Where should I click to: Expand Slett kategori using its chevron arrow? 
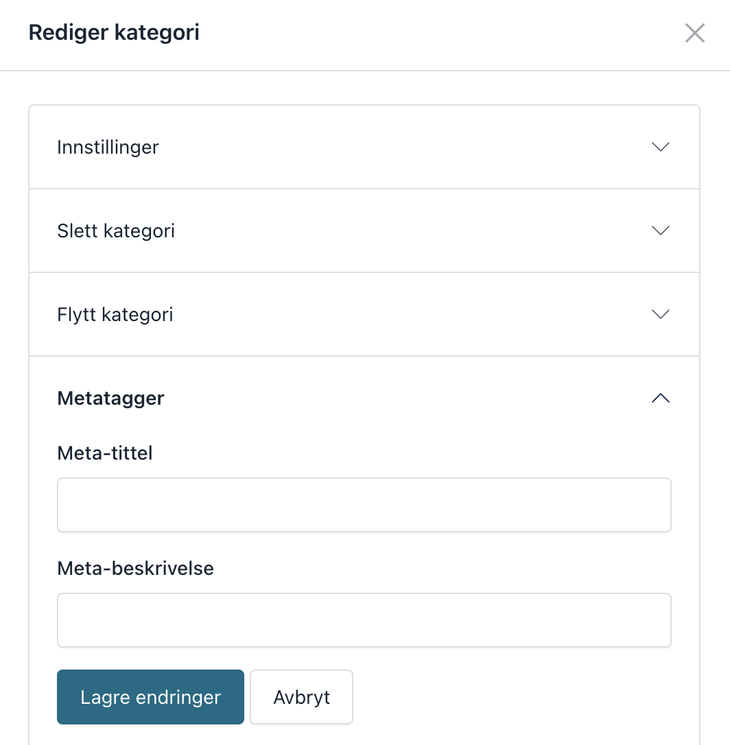[x=661, y=230]
